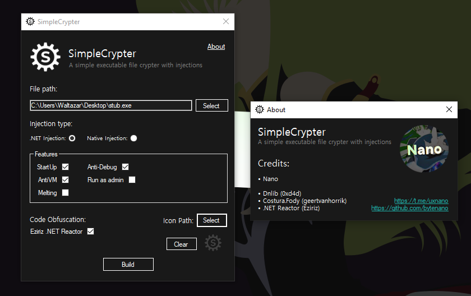Click the File path input field
This screenshot has height=296, width=471.
(111, 105)
